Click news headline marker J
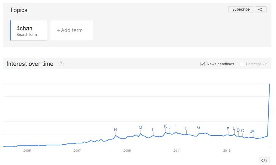 pos(170,127)
